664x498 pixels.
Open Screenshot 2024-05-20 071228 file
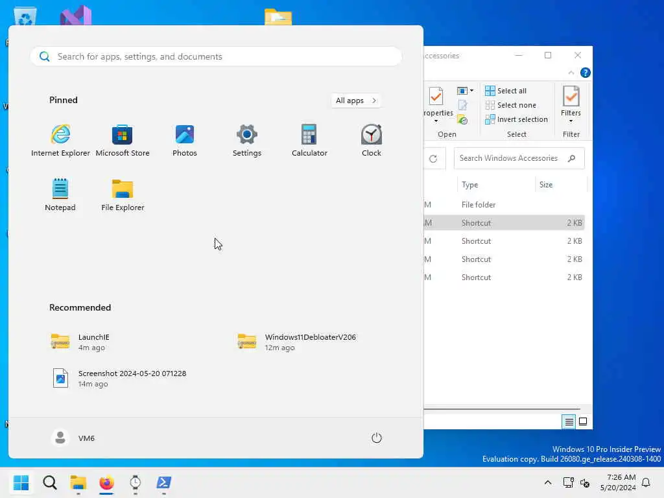pos(119,378)
